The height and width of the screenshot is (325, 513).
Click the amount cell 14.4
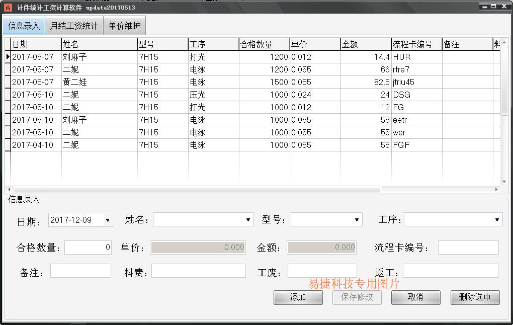366,57
